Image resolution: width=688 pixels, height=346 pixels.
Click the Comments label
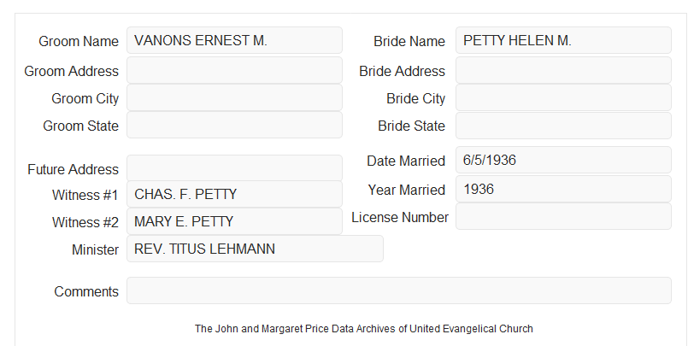tap(86, 291)
